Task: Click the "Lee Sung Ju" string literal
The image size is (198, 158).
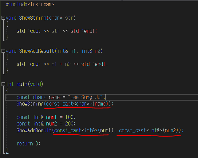Action: click(x=85, y=97)
